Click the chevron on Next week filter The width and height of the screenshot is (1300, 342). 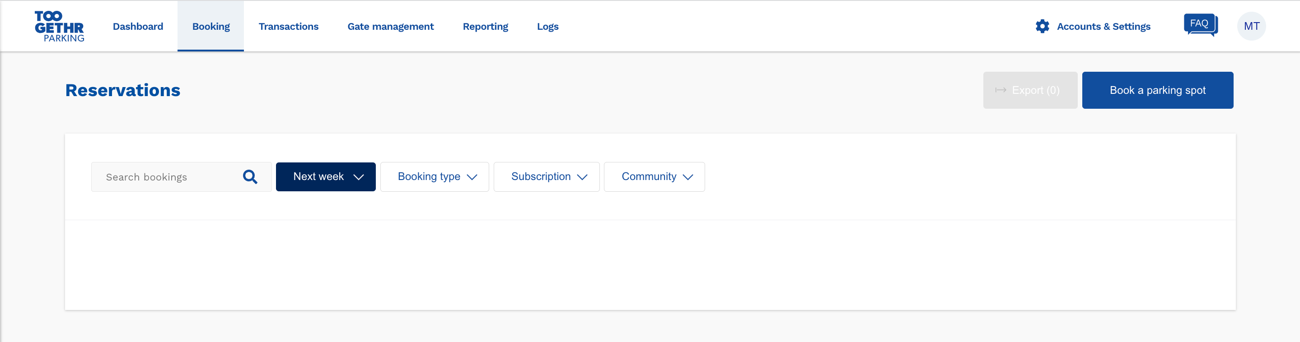[x=358, y=177]
